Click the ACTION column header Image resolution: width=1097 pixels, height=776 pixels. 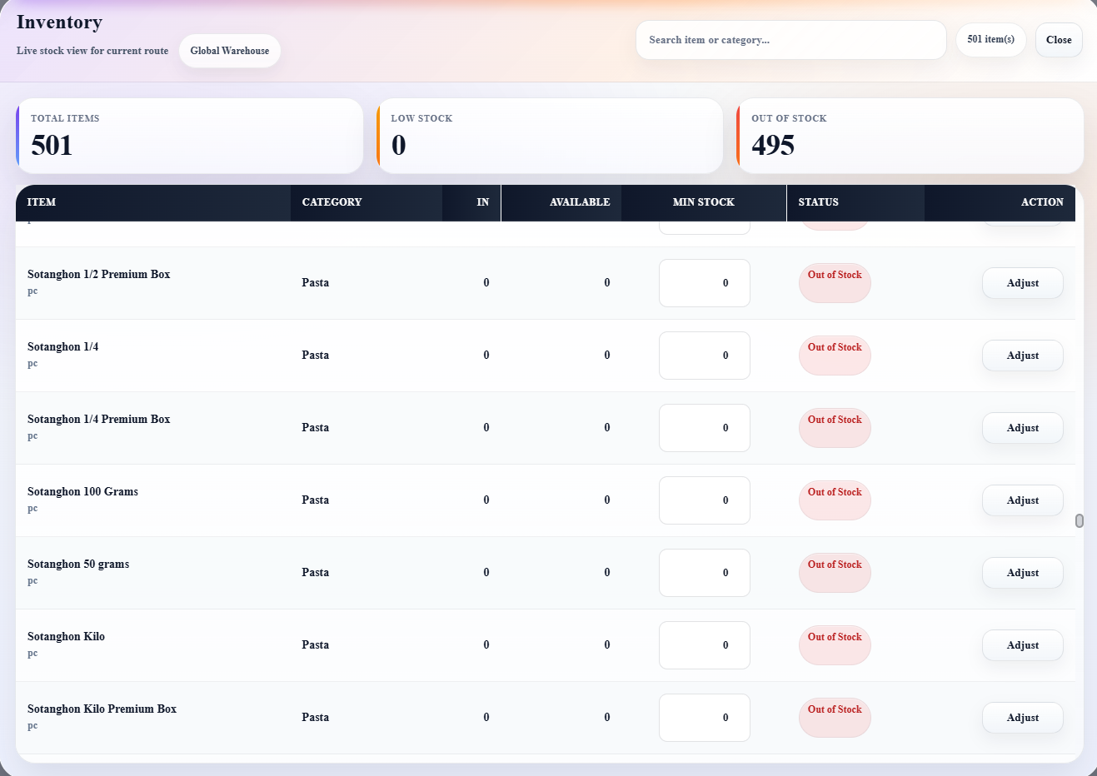pyautogui.click(x=1000, y=202)
